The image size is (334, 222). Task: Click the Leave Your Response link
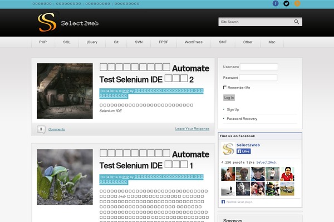tap(192, 129)
